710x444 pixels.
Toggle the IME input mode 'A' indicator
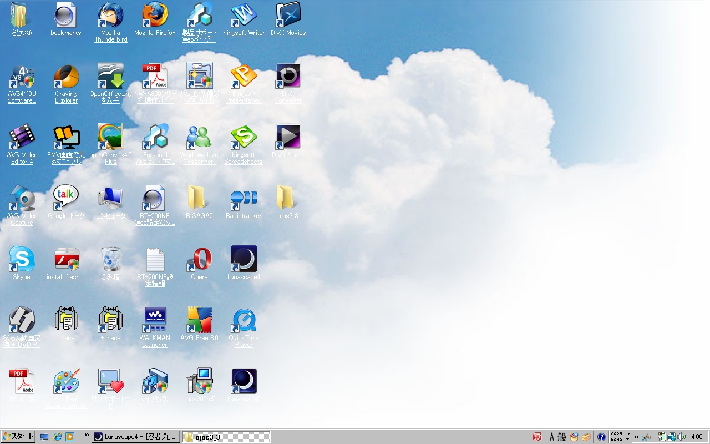(x=552, y=437)
